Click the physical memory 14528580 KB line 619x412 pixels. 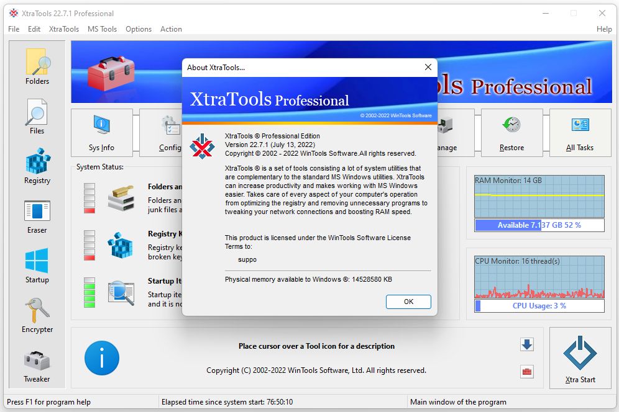tap(308, 280)
